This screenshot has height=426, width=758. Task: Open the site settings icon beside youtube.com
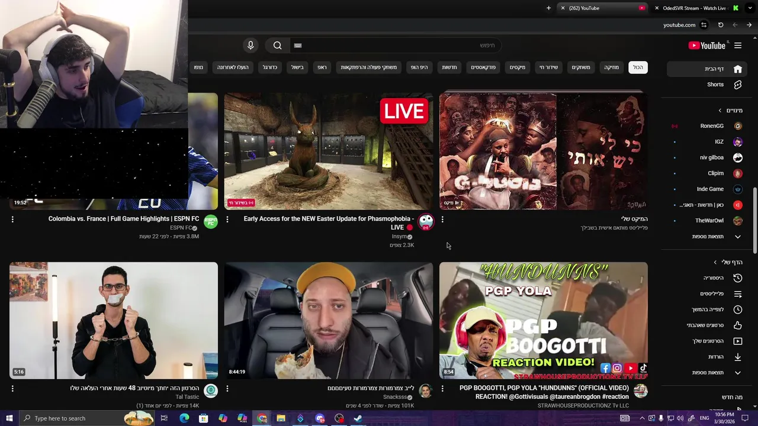[x=704, y=25]
